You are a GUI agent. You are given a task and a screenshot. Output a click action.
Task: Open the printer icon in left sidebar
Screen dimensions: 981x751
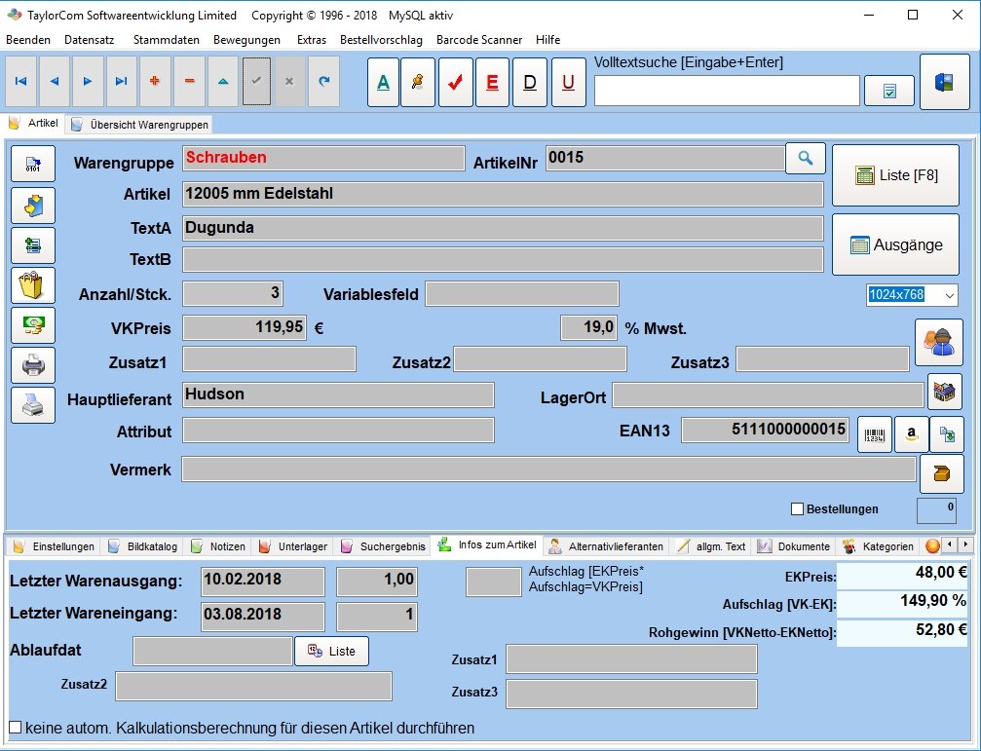pyautogui.click(x=32, y=365)
